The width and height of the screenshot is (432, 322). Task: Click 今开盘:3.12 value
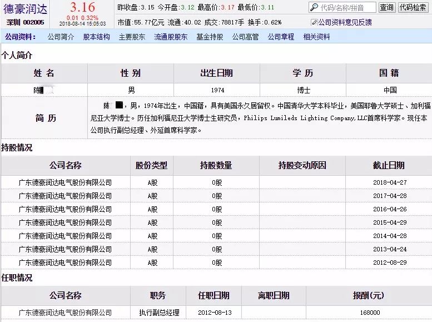click(x=176, y=7)
